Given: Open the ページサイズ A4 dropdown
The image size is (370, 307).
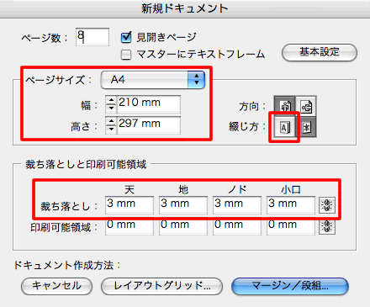Looking at the screenshot, I should tap(153, 80).
